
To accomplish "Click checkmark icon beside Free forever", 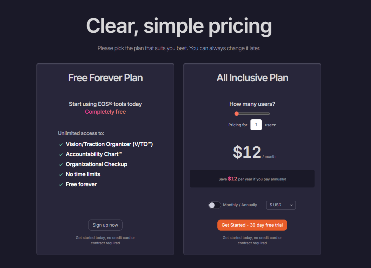I will click(x=61, y=184).
